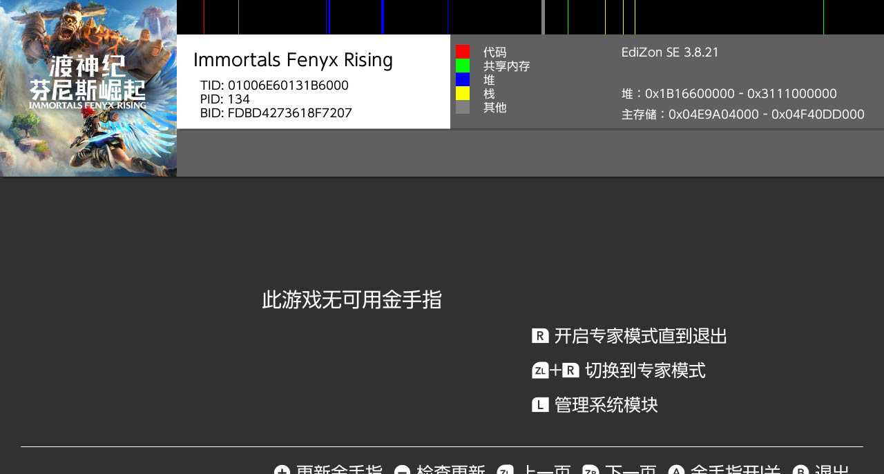Click the 主存储 address range text
Viewport: 884px width, 474px height.
743,115
